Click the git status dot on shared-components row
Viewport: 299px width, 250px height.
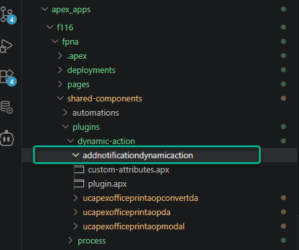[x=283, y=98]
